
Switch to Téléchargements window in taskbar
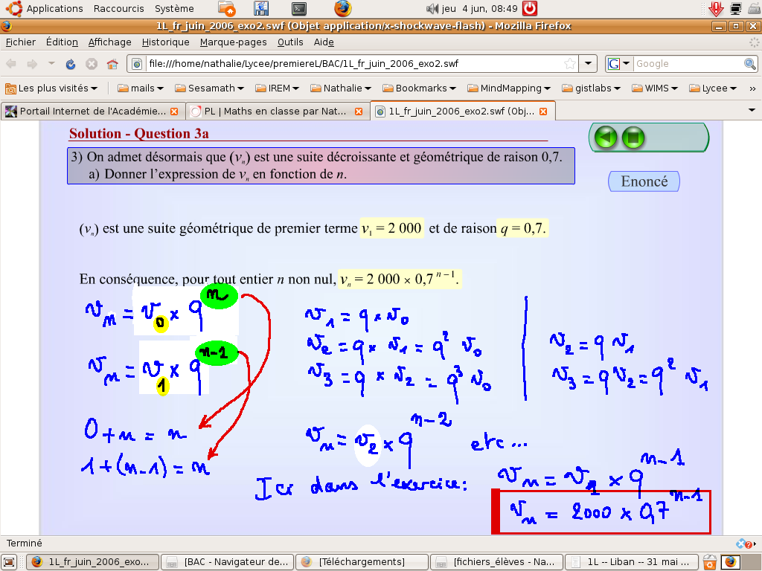pyautogui.click(x=362, y=561)
